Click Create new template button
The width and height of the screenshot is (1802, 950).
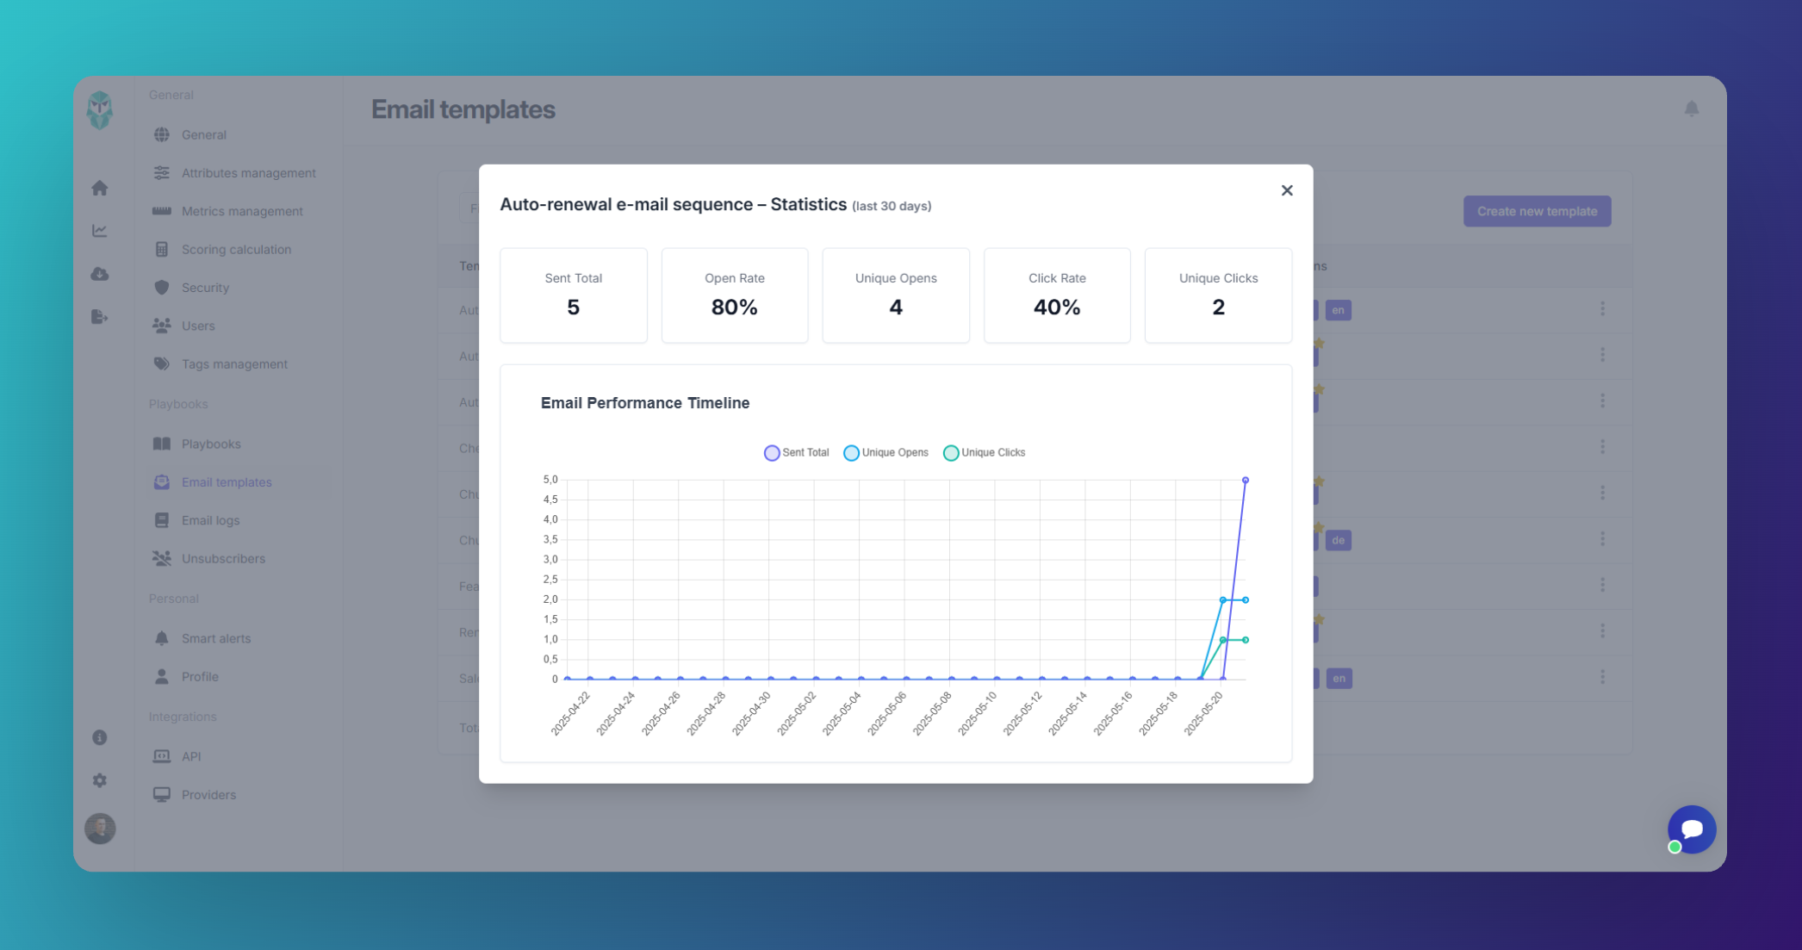click(x=1537, y=211)
